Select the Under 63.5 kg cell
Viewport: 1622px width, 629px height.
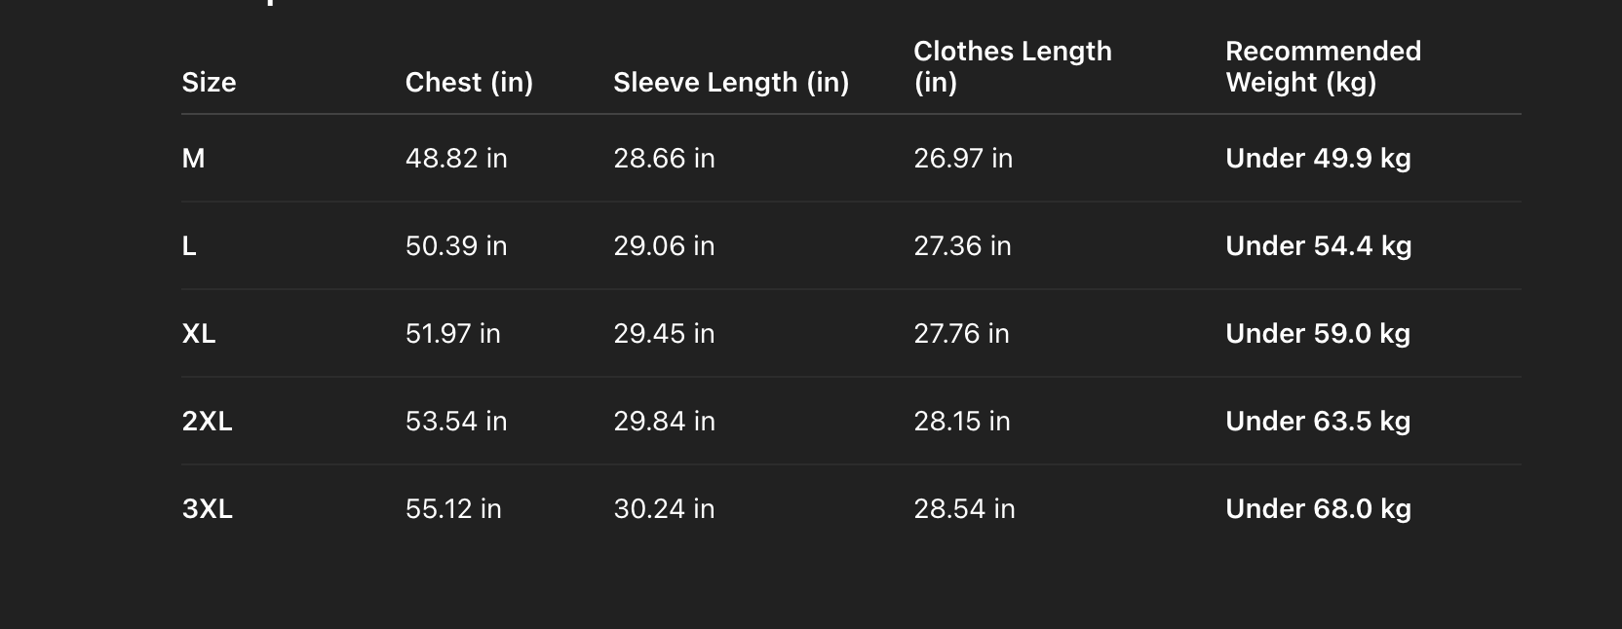pos(1318,422)
